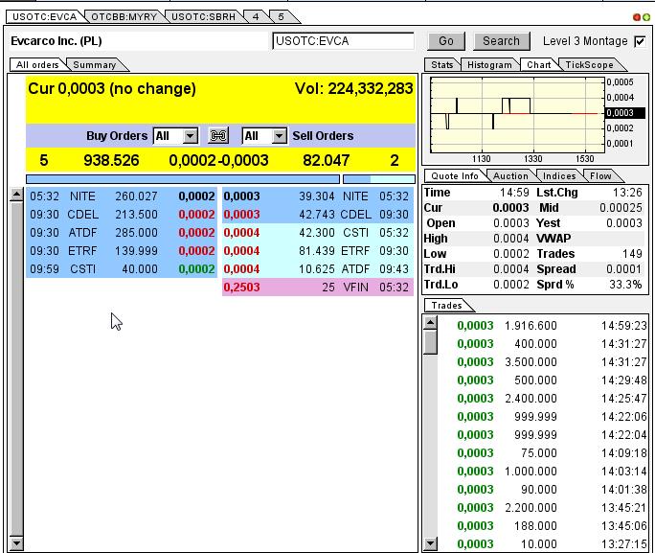The image size is (655, 553).
Task: Click the intraday price chart
Action: pyautogui.click(x=517, y=115)
